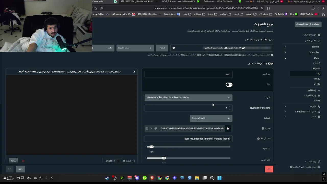The width and height of the screenshot is (327, 184).
Task: Expand the donations section arrow
Action: [285, 106]
